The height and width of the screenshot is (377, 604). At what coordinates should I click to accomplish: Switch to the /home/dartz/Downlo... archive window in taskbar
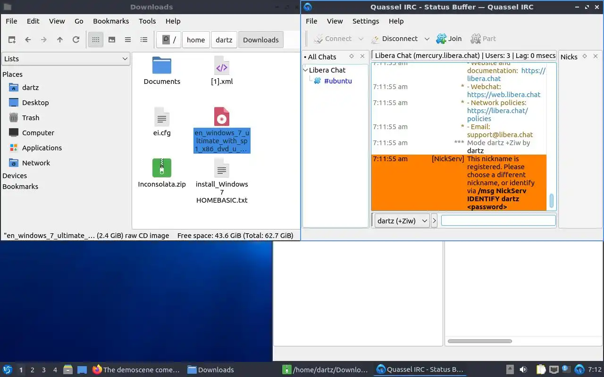[326, 370]
